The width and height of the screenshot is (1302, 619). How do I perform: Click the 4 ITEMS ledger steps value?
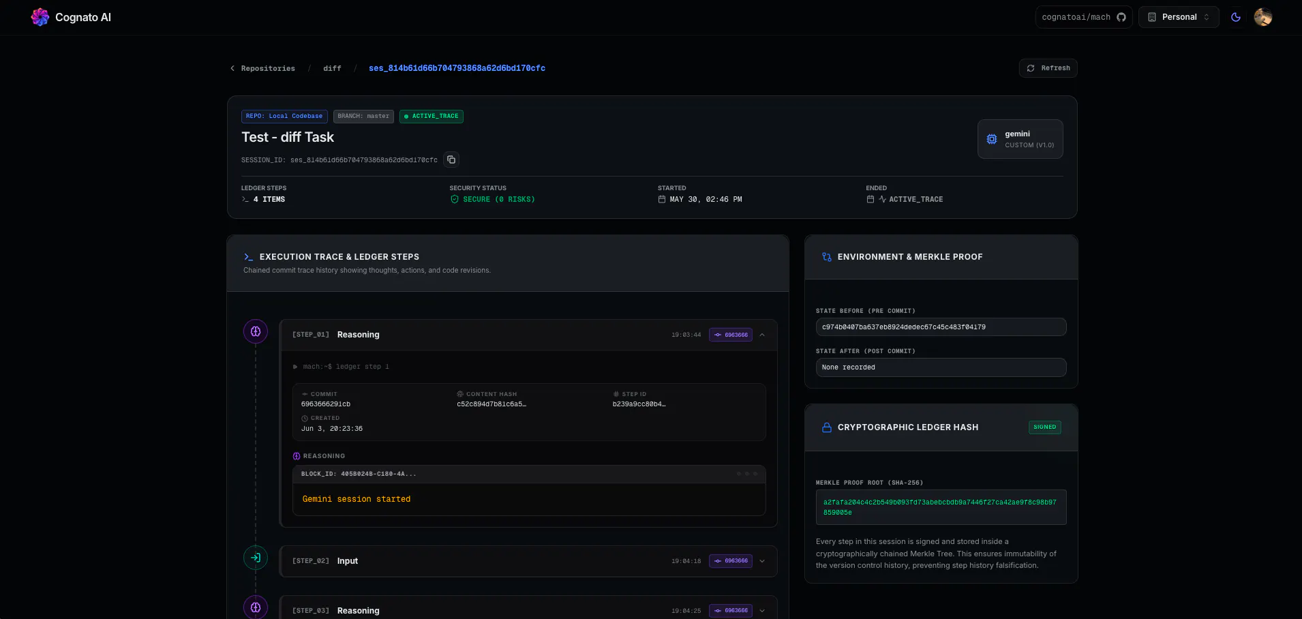[x=269, y=199]
